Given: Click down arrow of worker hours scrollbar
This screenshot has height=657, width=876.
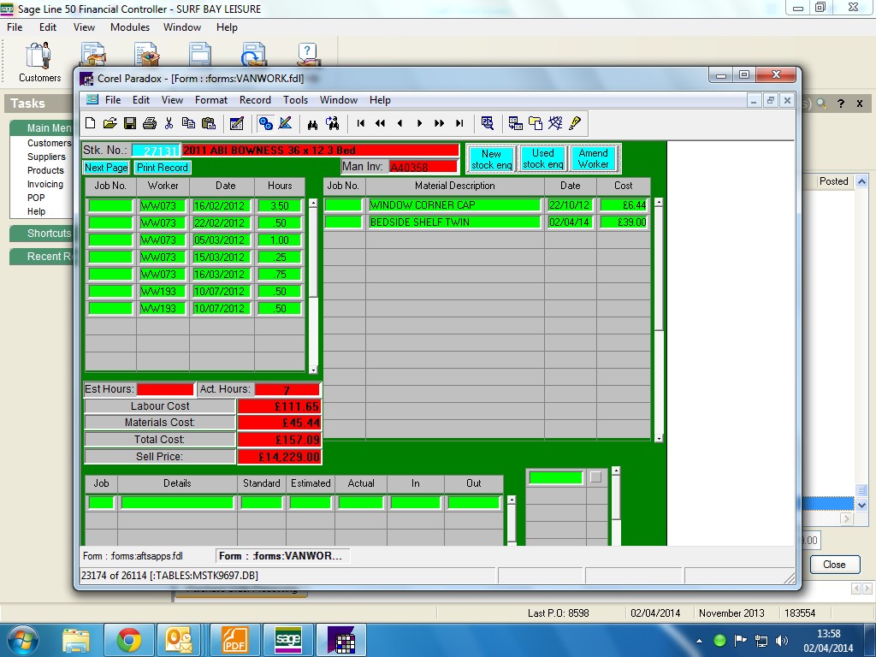Looking at the screenshot, I should 313,370.
